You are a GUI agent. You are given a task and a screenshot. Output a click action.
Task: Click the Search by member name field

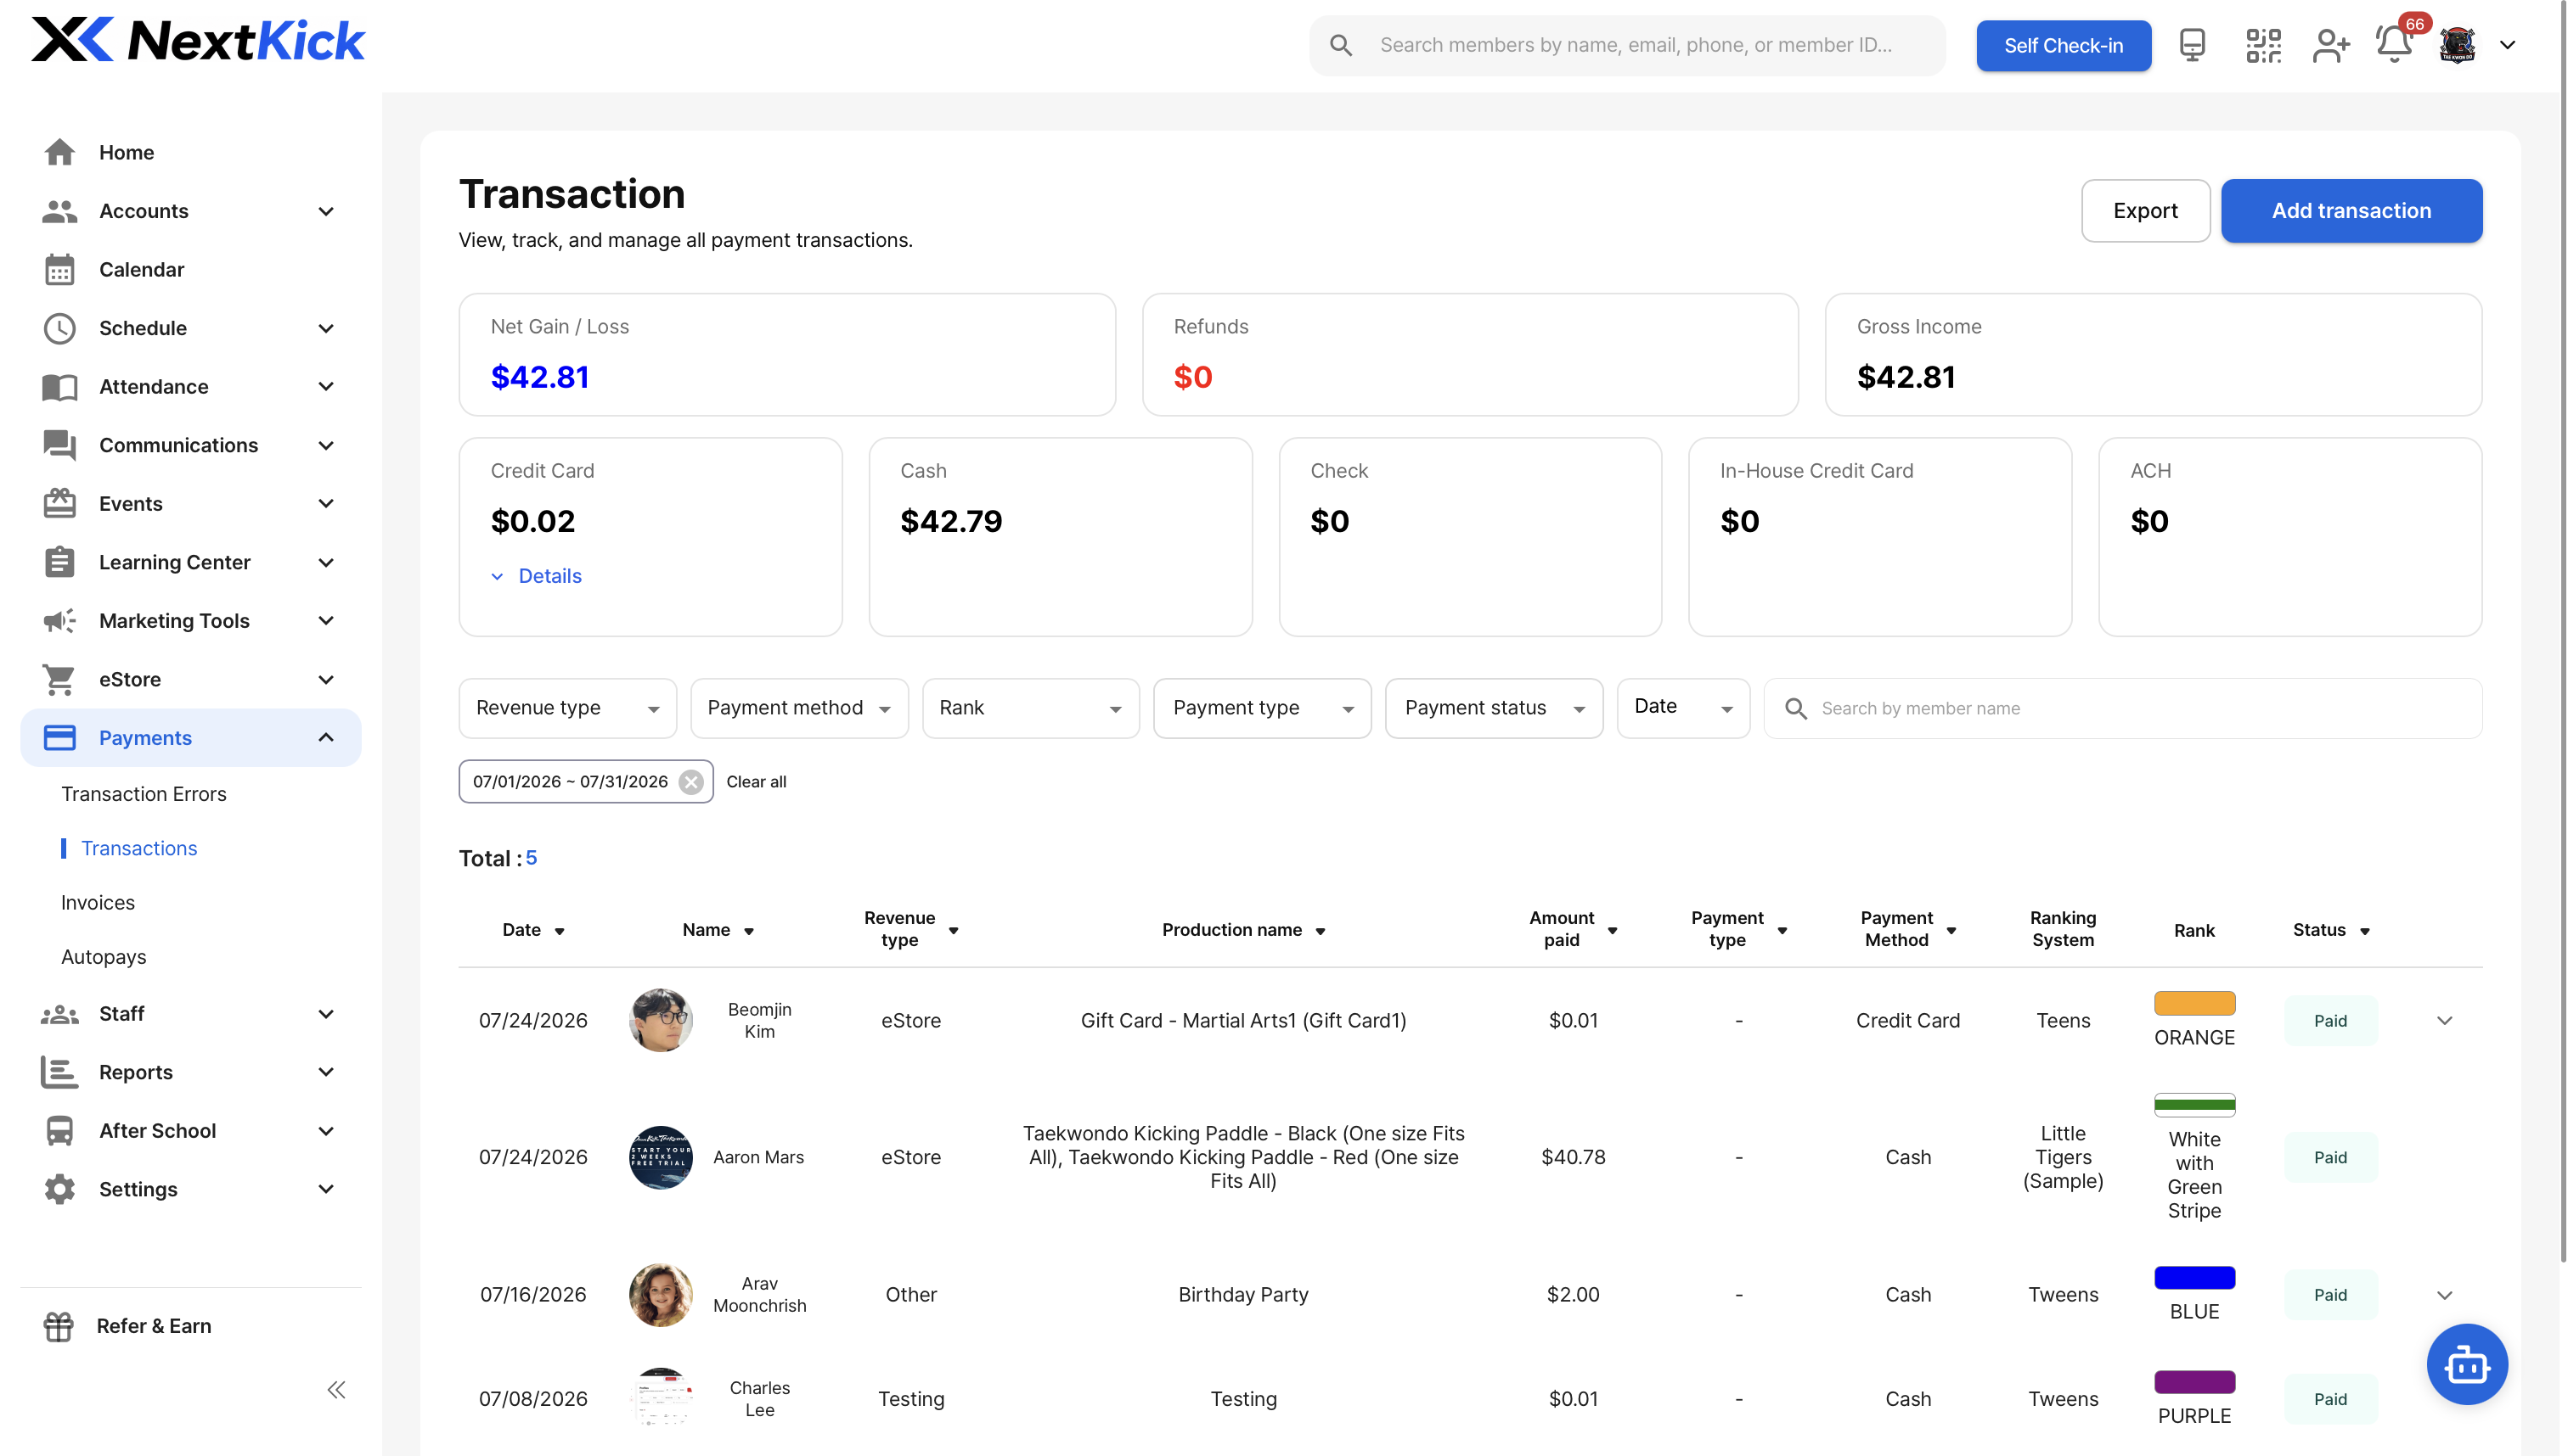(2123, 708)
